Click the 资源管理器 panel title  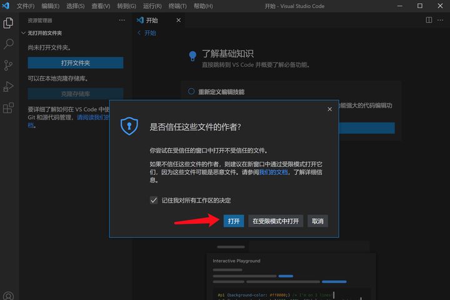[x=40, y=21]
